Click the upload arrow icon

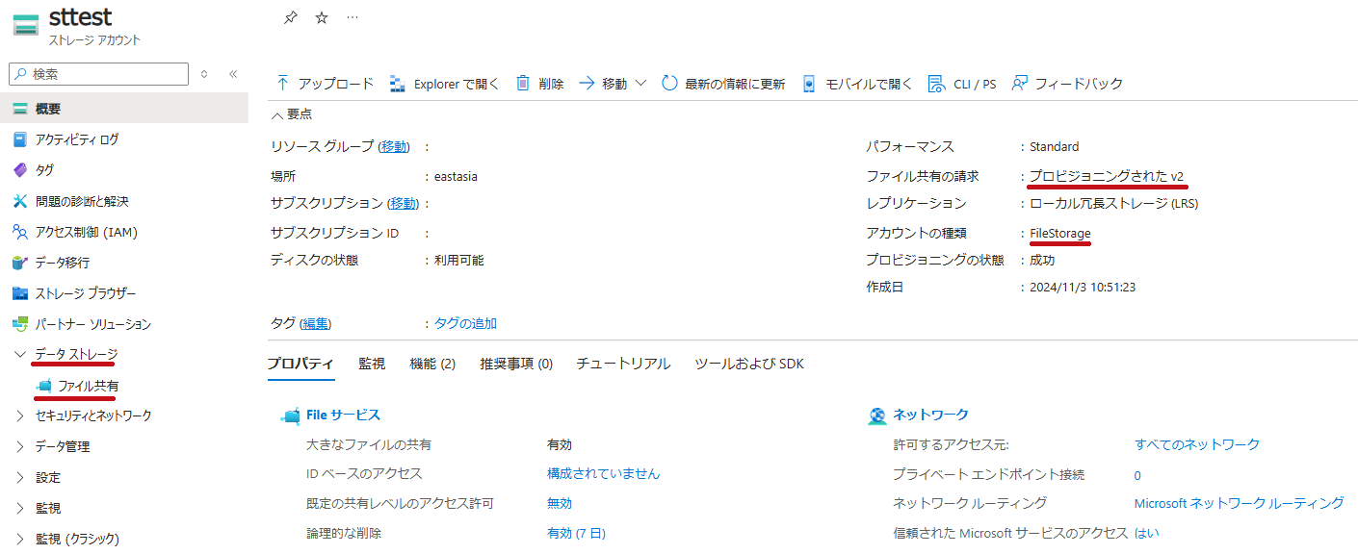[282, 84]
